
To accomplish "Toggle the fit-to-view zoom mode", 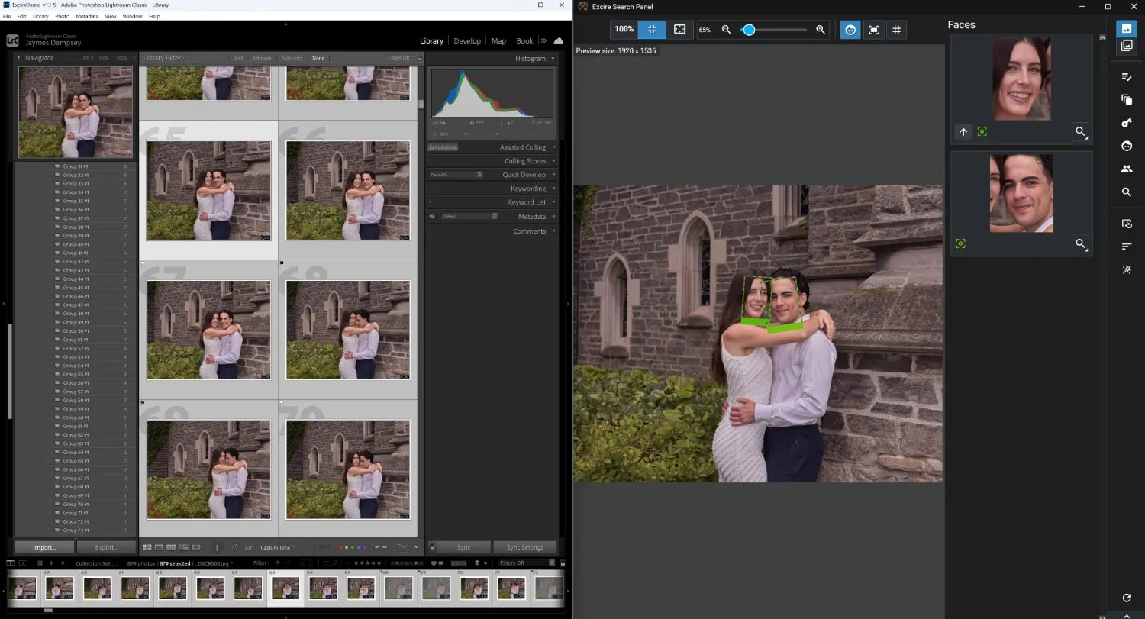I will click(651, 30).
